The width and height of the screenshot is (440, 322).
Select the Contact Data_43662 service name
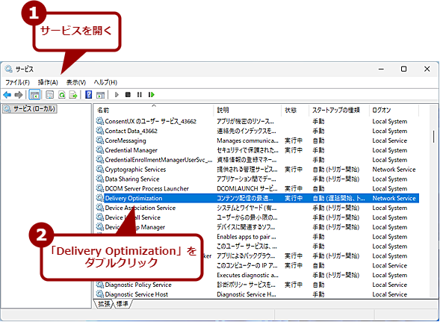(x=131, y=131)
